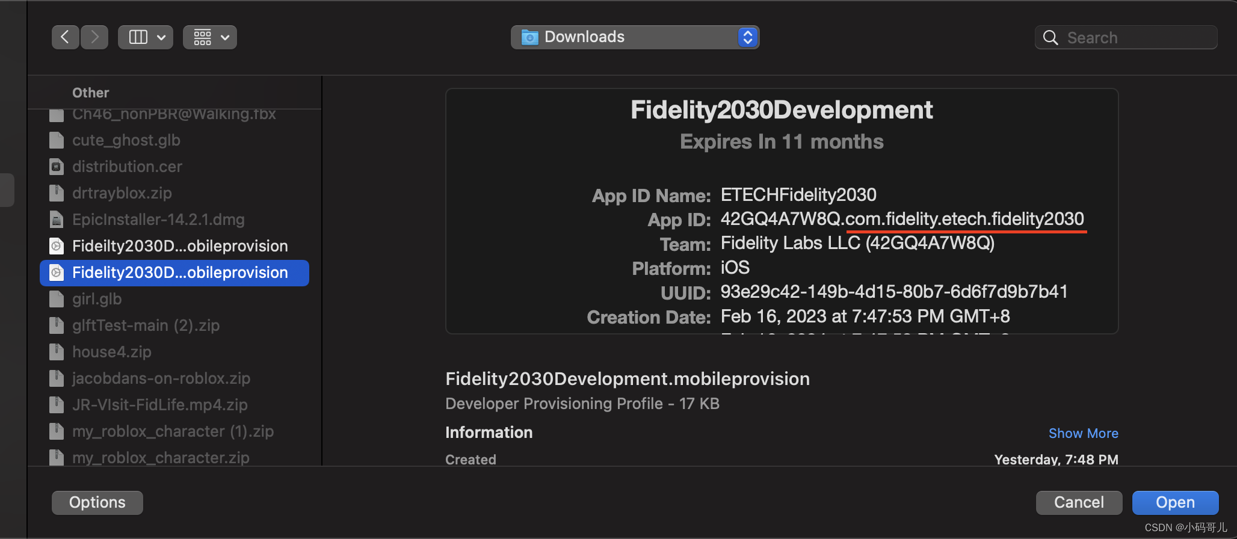Image resolution: width=1237 pixels, height=539 pixels.
Task: Select jacobdans-on-roblox.zip file
Action: pyautogui.click(x=174, y=378)
